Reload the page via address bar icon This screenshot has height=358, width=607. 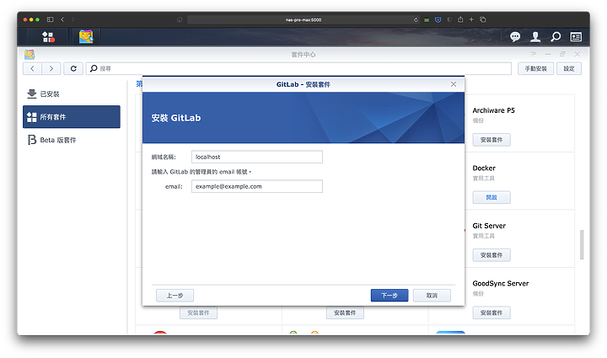[x=416, y=19]
